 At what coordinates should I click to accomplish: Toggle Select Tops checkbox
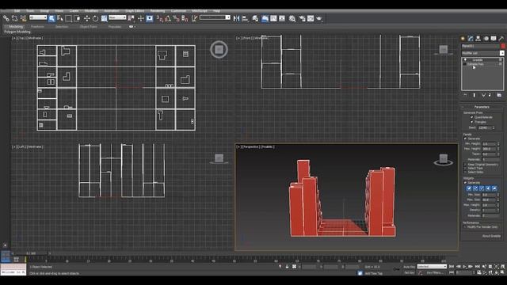pos(466,169)
